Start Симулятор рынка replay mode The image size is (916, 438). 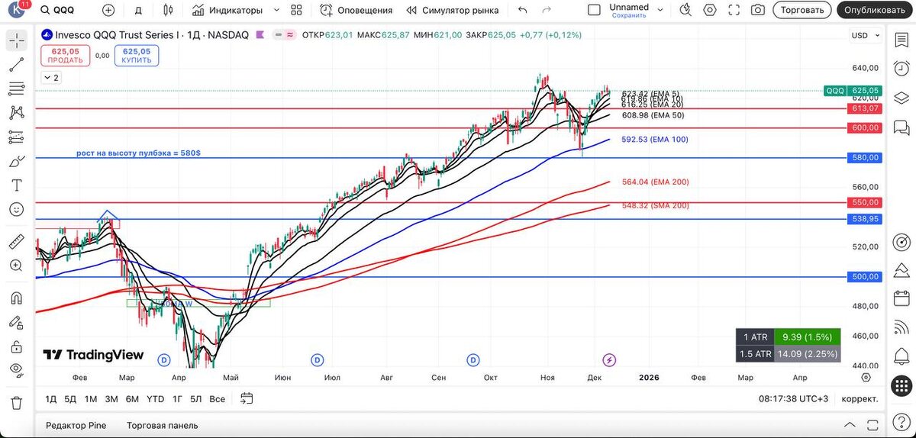453,10
